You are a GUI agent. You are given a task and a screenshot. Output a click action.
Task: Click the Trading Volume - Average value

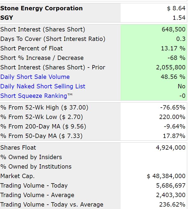pyautogui.click(x=171, y=195)
